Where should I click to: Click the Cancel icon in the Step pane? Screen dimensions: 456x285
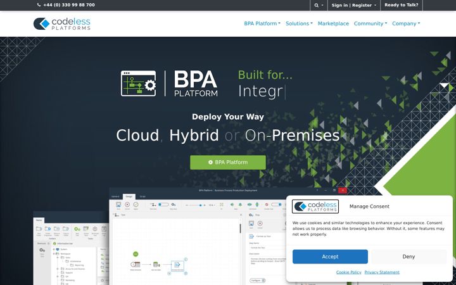(260, 224)
